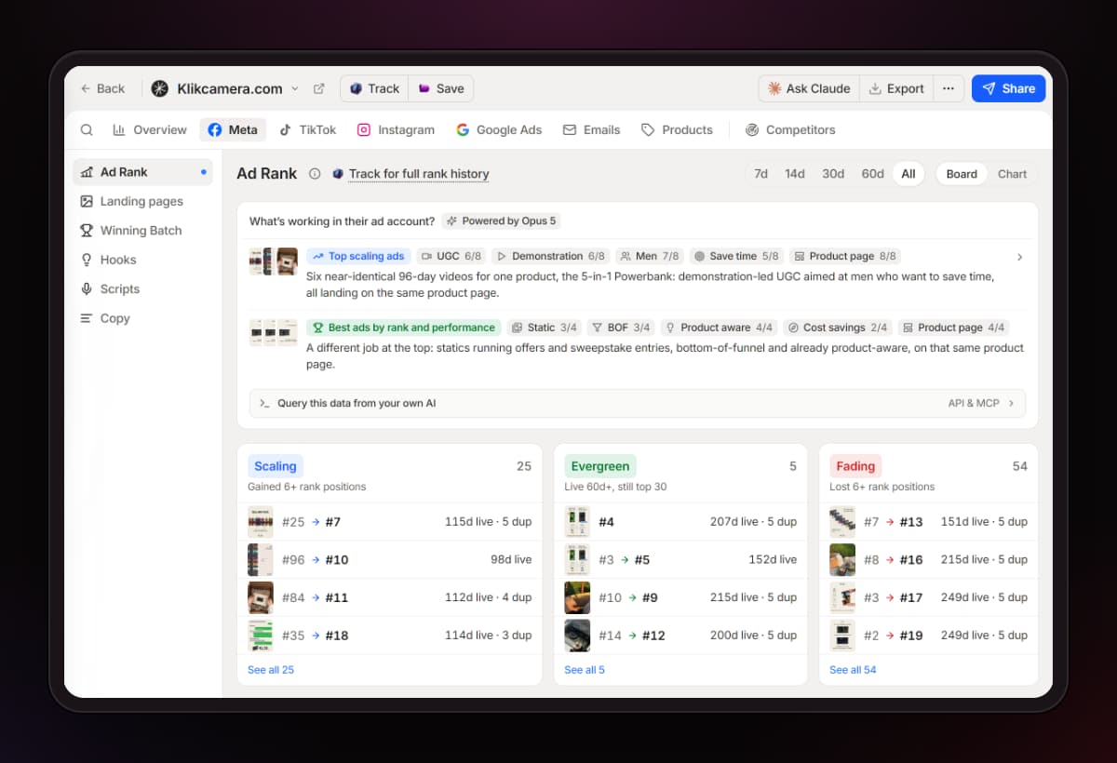1117x763 pixels.
Task: Open evergreen ad thumbnail #14 to #12
Action: [x=577, y=636]
